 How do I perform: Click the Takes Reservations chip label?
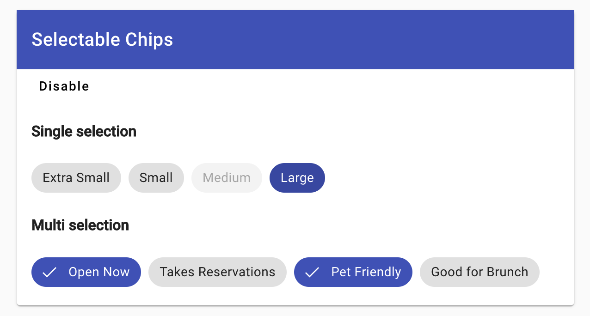tap(217, 272)
